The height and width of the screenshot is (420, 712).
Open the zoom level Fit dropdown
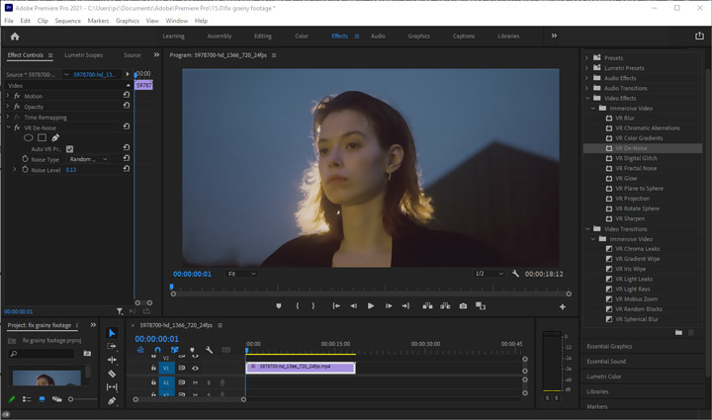(241, 274)
